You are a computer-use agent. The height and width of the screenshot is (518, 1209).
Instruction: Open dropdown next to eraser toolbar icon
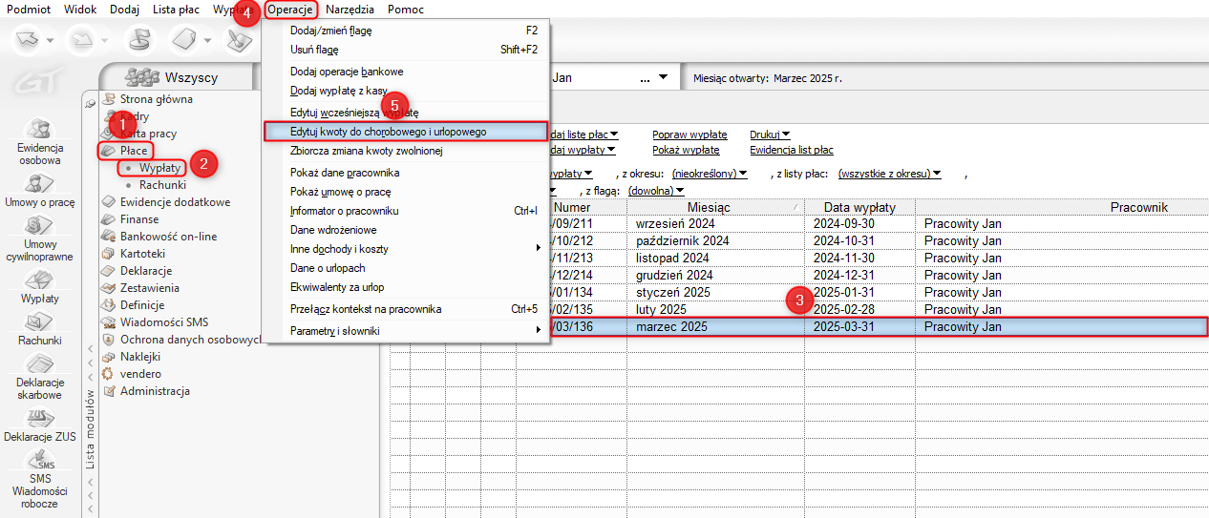(x=207, y=41)
